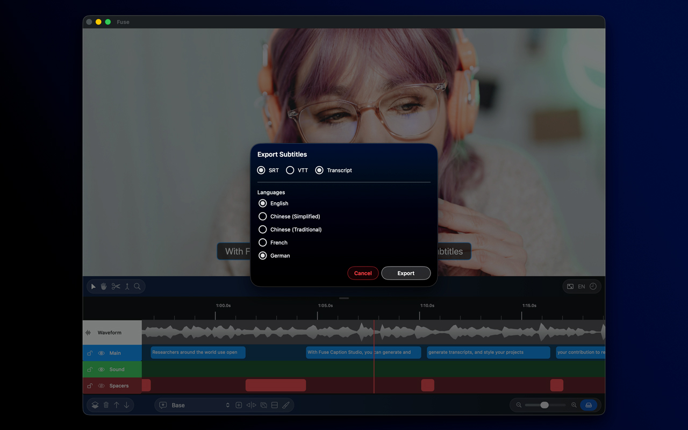Click the timeline zoom slider

pos(545,405)
